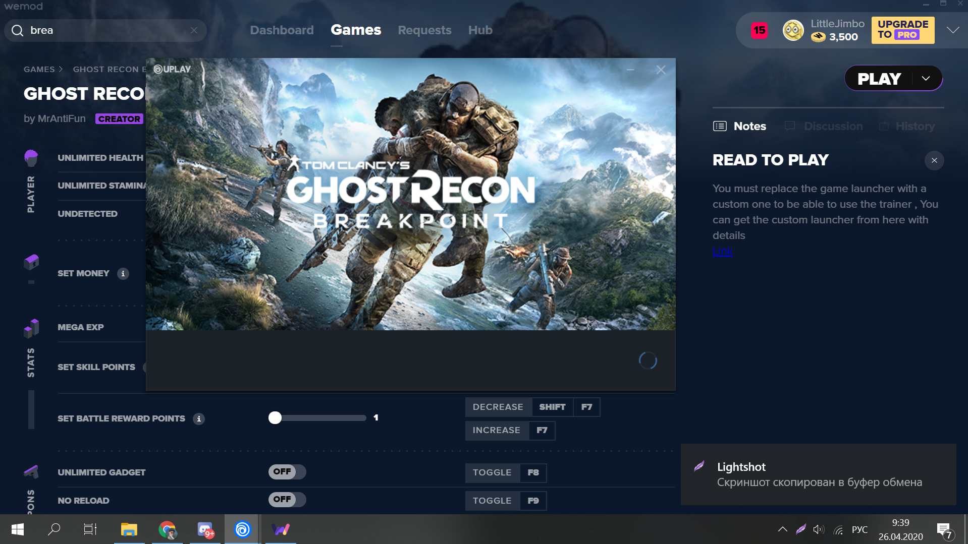Open the Requests tab

pos(424,30)
